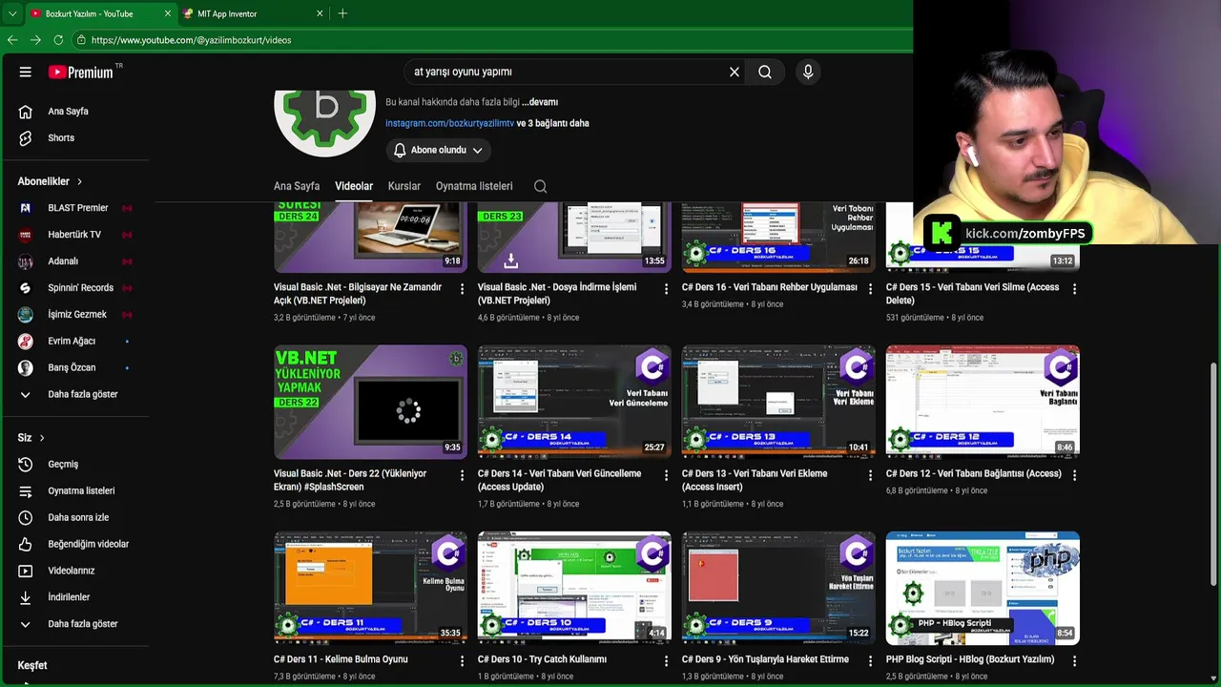This screenshot has width=1221, height=687.
Task: Expand Siz section chevron
Action: tap(42, 438)
